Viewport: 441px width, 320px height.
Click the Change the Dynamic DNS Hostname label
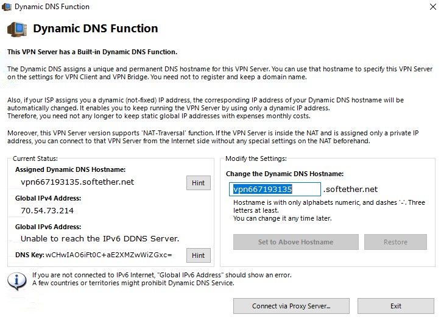pos(284,174)
